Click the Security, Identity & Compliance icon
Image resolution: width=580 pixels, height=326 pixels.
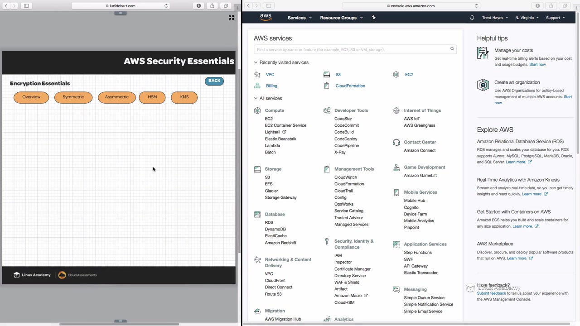tap(327, 241)
